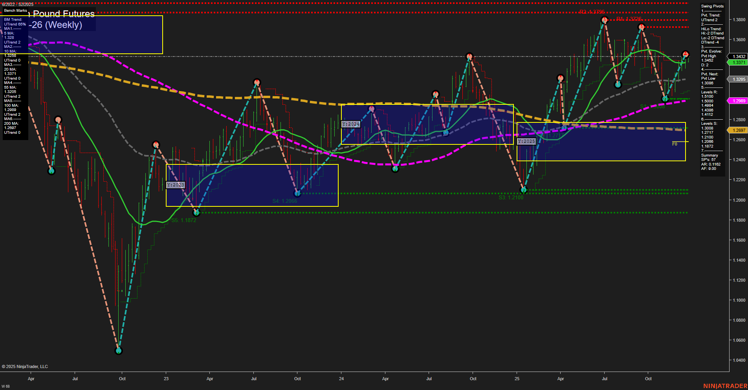Click the S4: 1.2066 support level label

[x=284, y=200]
